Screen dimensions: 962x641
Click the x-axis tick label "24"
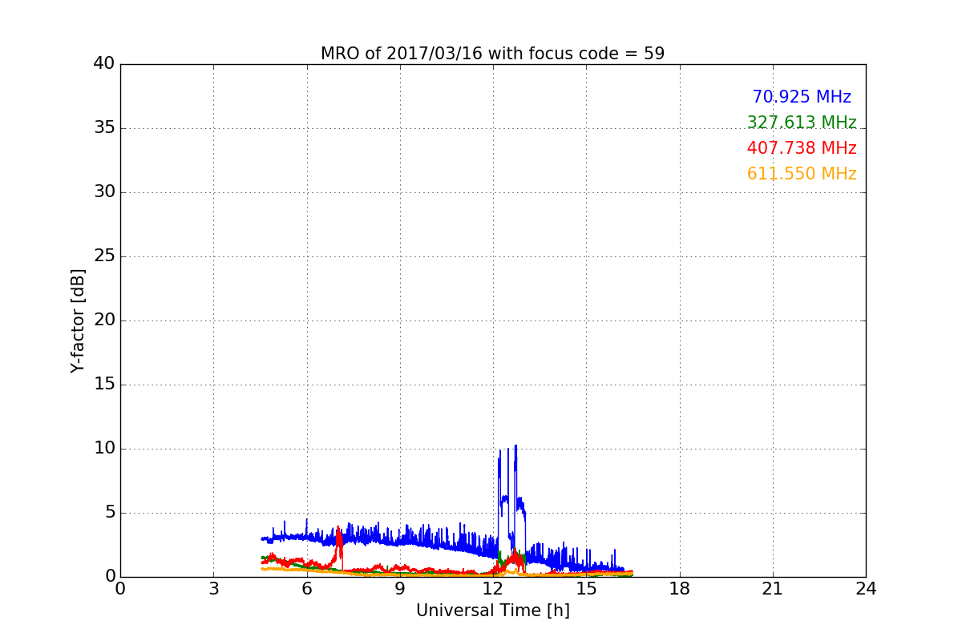[x=866, y=589]
